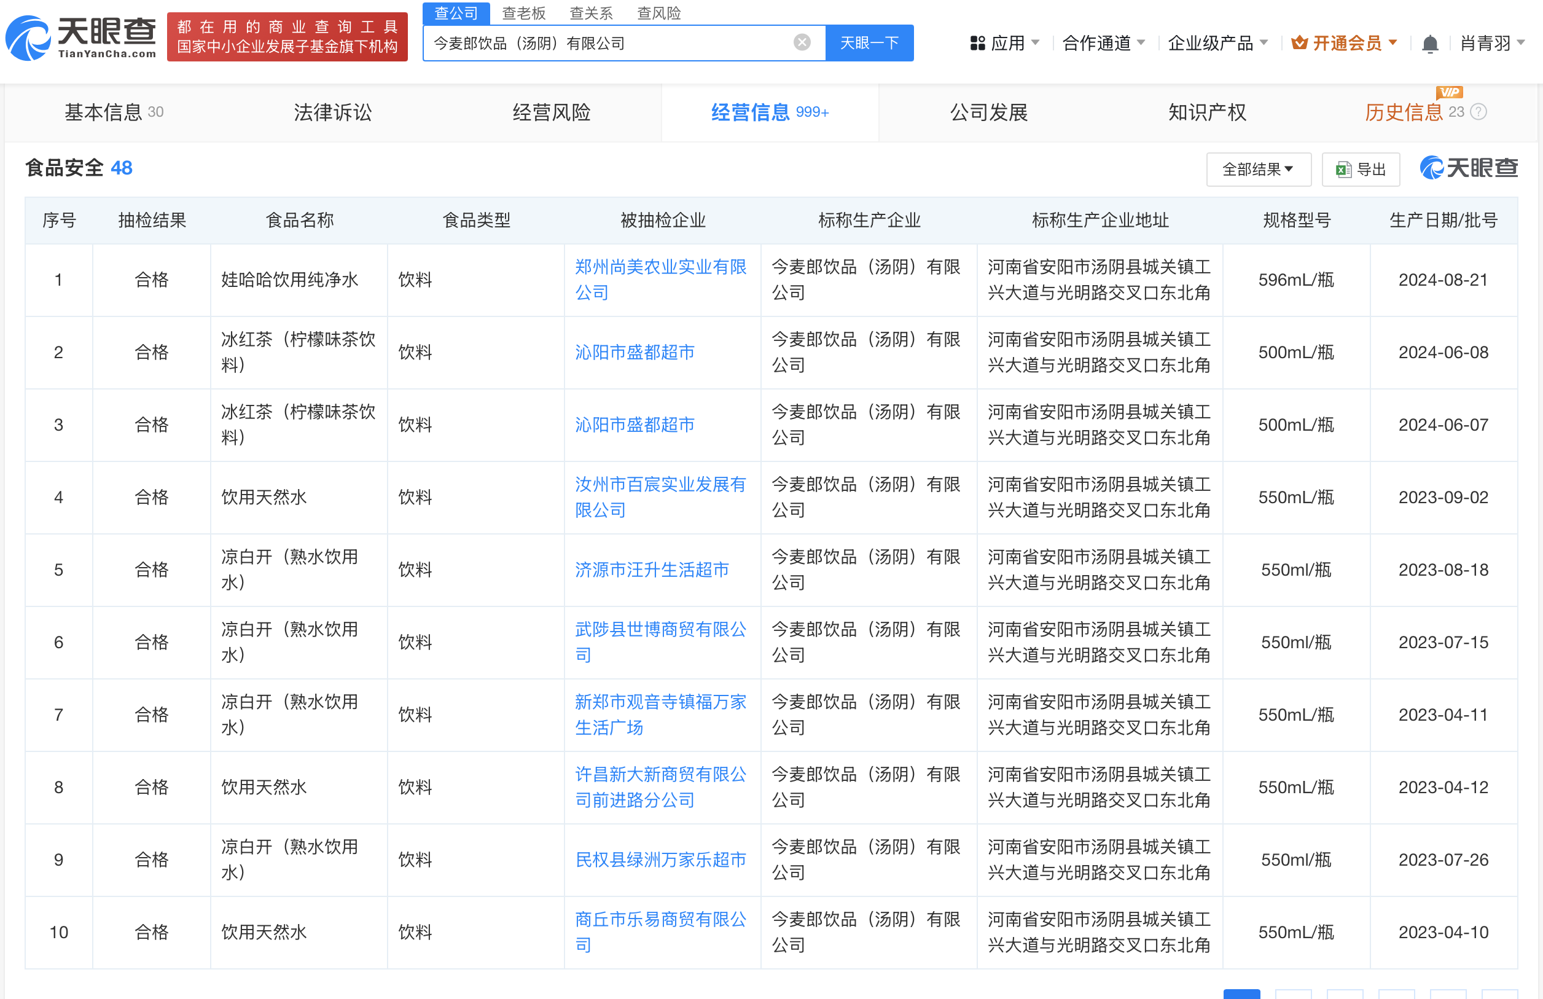Open the 历史信息 VIP tab

(x=1404, y=113)
